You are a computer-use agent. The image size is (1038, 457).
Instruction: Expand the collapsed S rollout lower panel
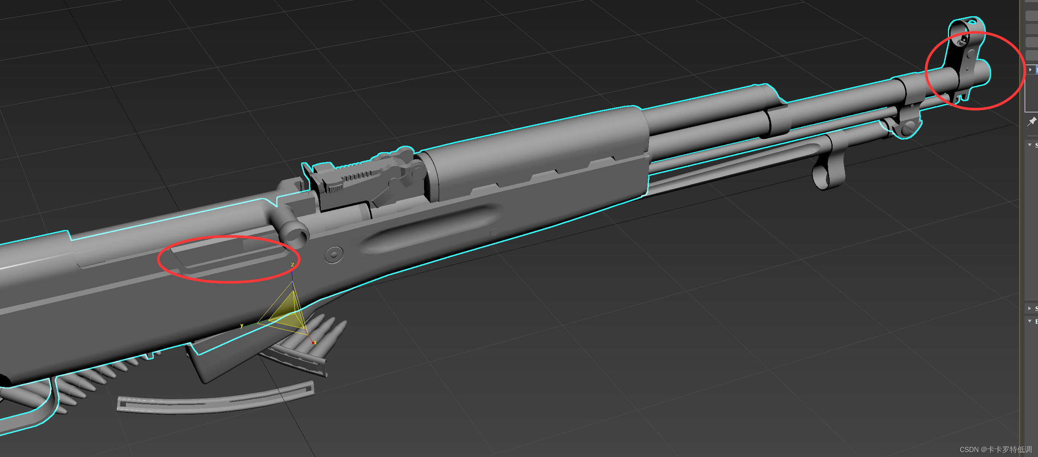[x=1030, y=308]
